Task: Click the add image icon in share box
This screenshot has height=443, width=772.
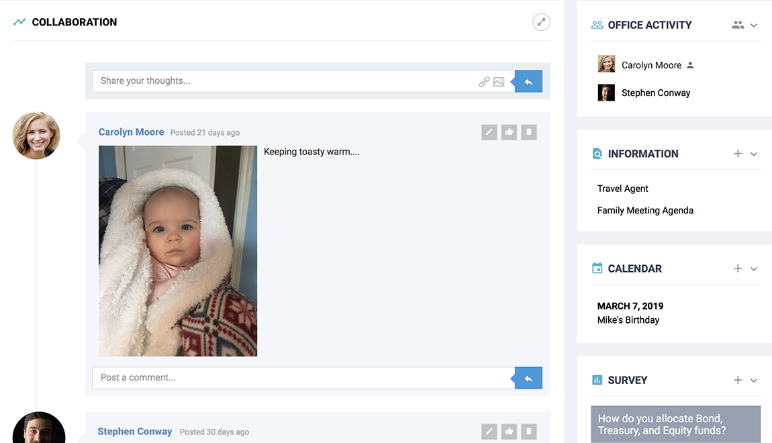Action: pos(499,82)
